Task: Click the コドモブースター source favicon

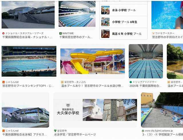Action: pos(153,33)
